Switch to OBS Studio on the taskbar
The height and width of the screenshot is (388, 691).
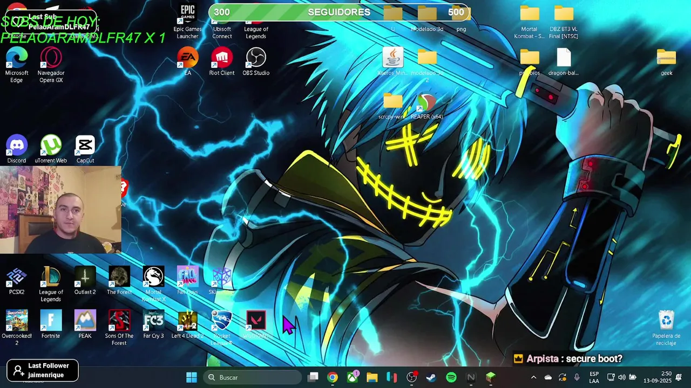point(411,377)
